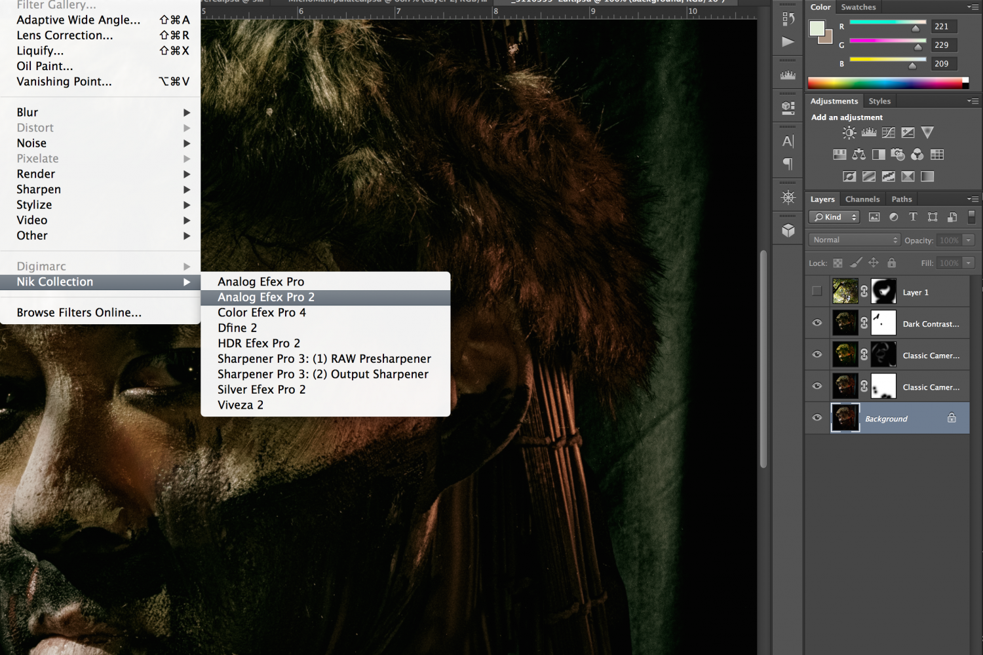Add a Curves adjustment layer
The width and height of the screenshot is (983, 655).
click(x=889, y=133)
